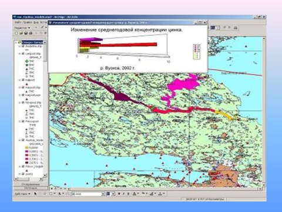This screenshot has width=282, height=212.
Task: Toggle bold text in drawing toolbar
Action: point(119,194)
